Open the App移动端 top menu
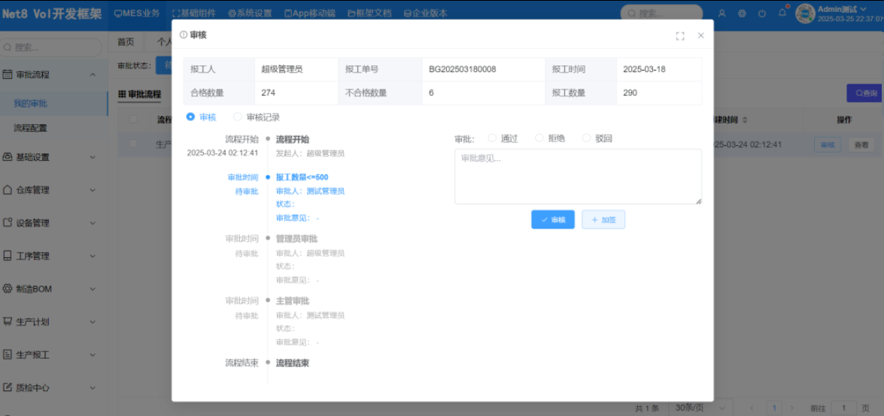The width and height of the screenshot is (884, 416). tap(310, 13)
